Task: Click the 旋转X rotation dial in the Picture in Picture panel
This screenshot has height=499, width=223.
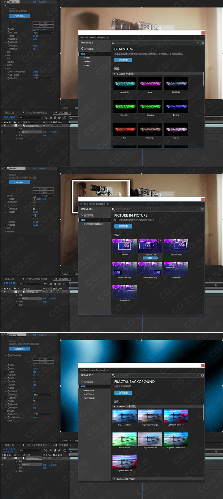Action: [35, 216]
